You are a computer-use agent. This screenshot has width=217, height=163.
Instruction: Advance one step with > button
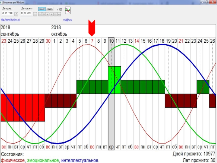click(x=51, y=14)
